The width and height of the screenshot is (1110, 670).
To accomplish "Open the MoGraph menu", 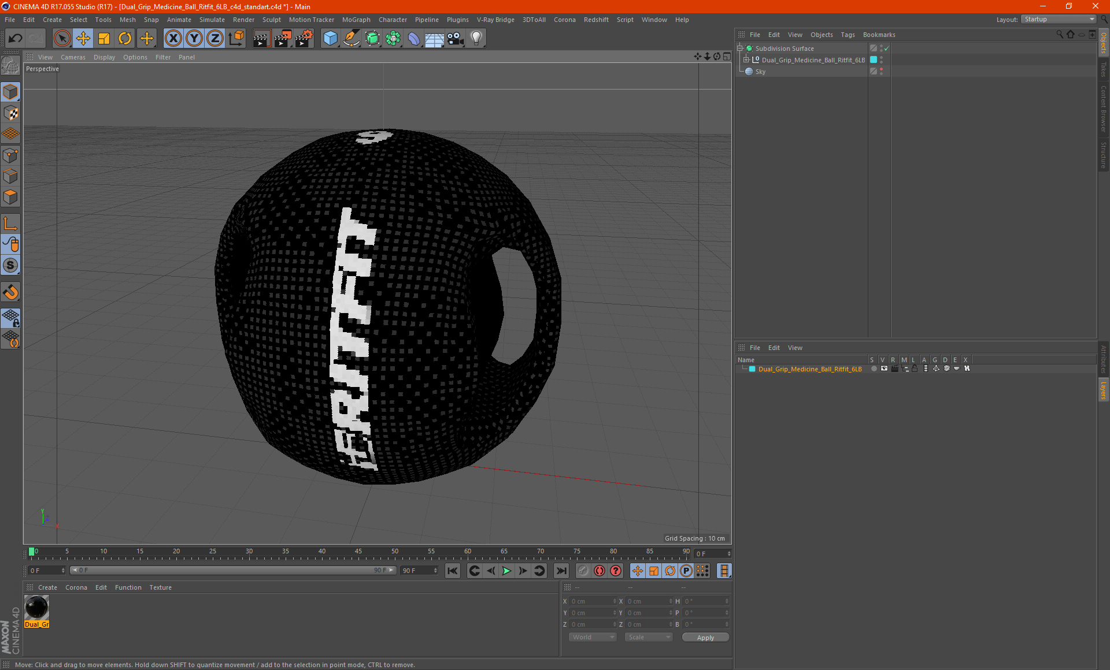I will pos(356,20).
